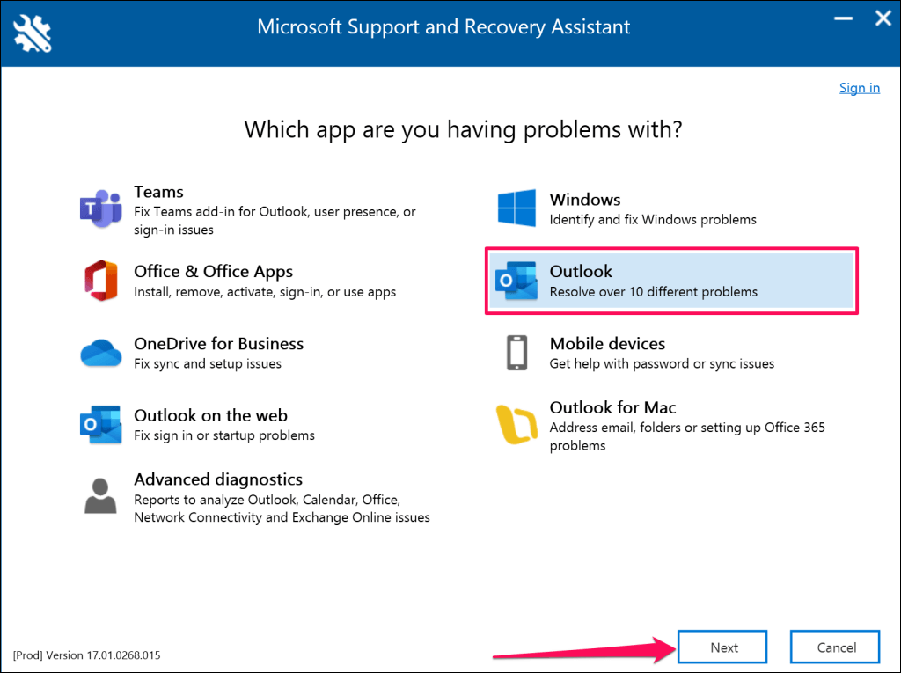The image size is (901, 673).
Task: Pick the "Windows" option title
Action: (585, 200)
